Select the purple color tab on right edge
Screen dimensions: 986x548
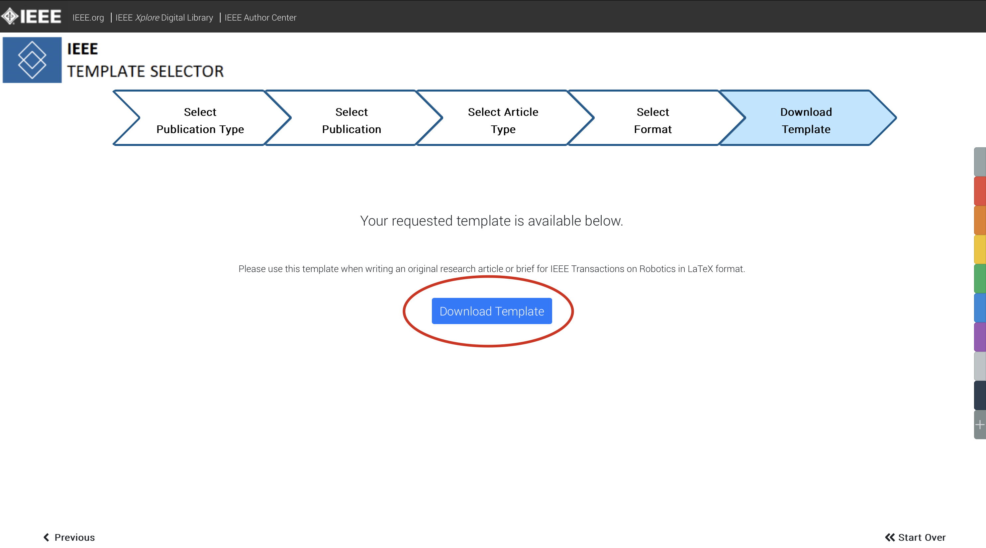click(980, 337)
